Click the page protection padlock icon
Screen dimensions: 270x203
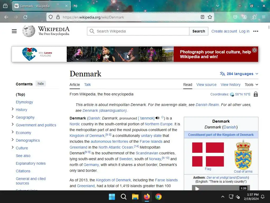coord(256,94)
